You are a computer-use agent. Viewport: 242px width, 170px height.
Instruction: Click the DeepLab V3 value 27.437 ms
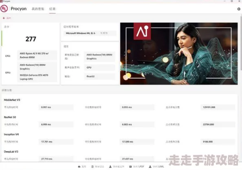point(137,159)
